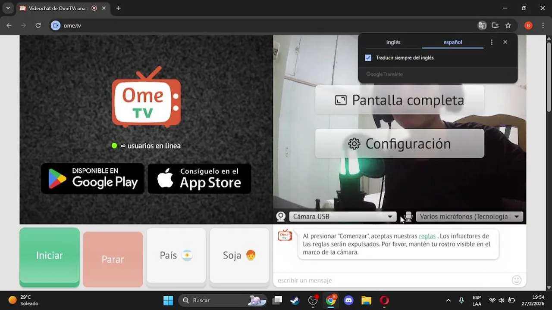Open Discord from the taskbar

click(348, 300)
